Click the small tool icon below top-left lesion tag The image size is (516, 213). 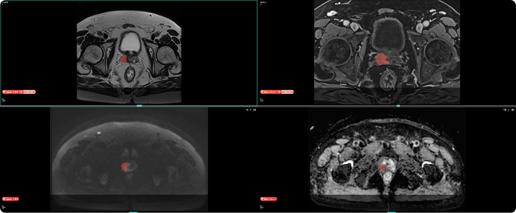click(x=3, y=100)
